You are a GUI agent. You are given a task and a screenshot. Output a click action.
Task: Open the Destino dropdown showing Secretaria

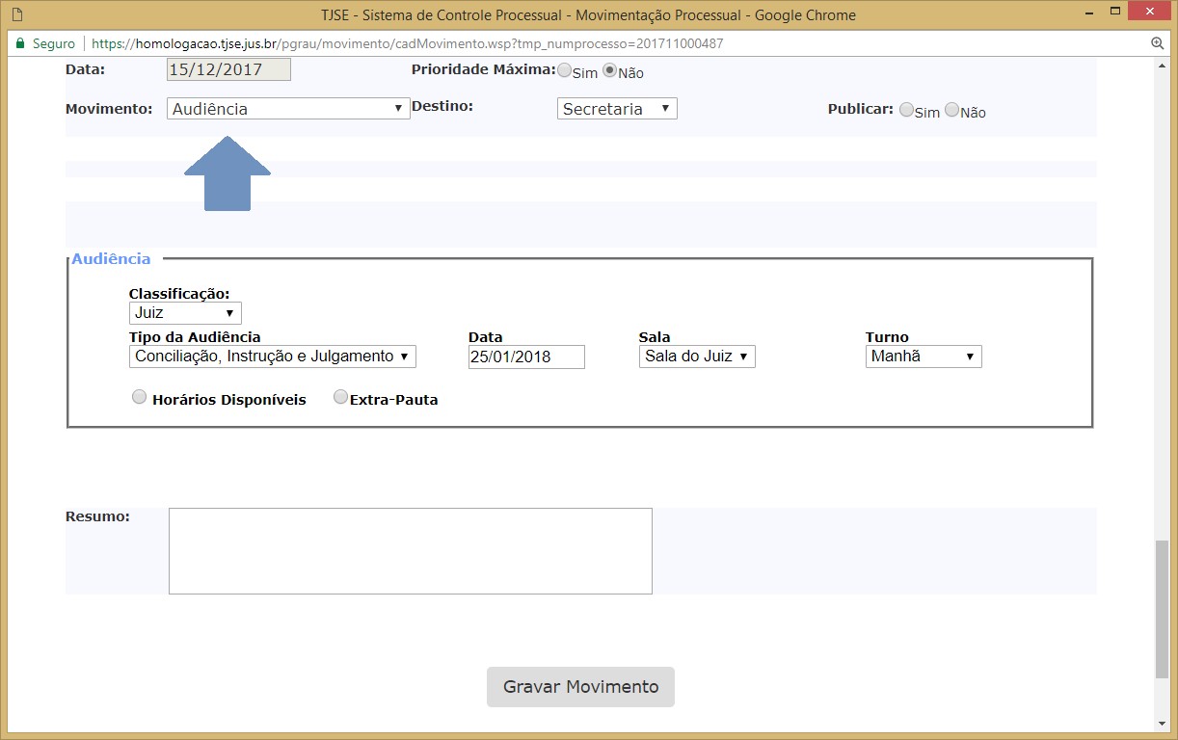(617, 109)
